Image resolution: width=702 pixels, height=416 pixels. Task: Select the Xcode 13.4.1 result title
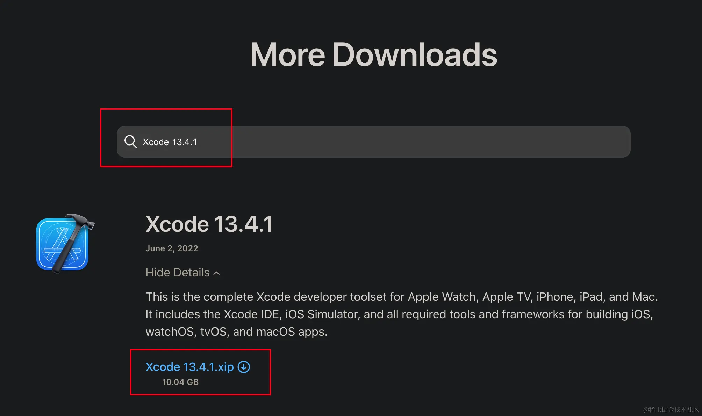(209, 224)
